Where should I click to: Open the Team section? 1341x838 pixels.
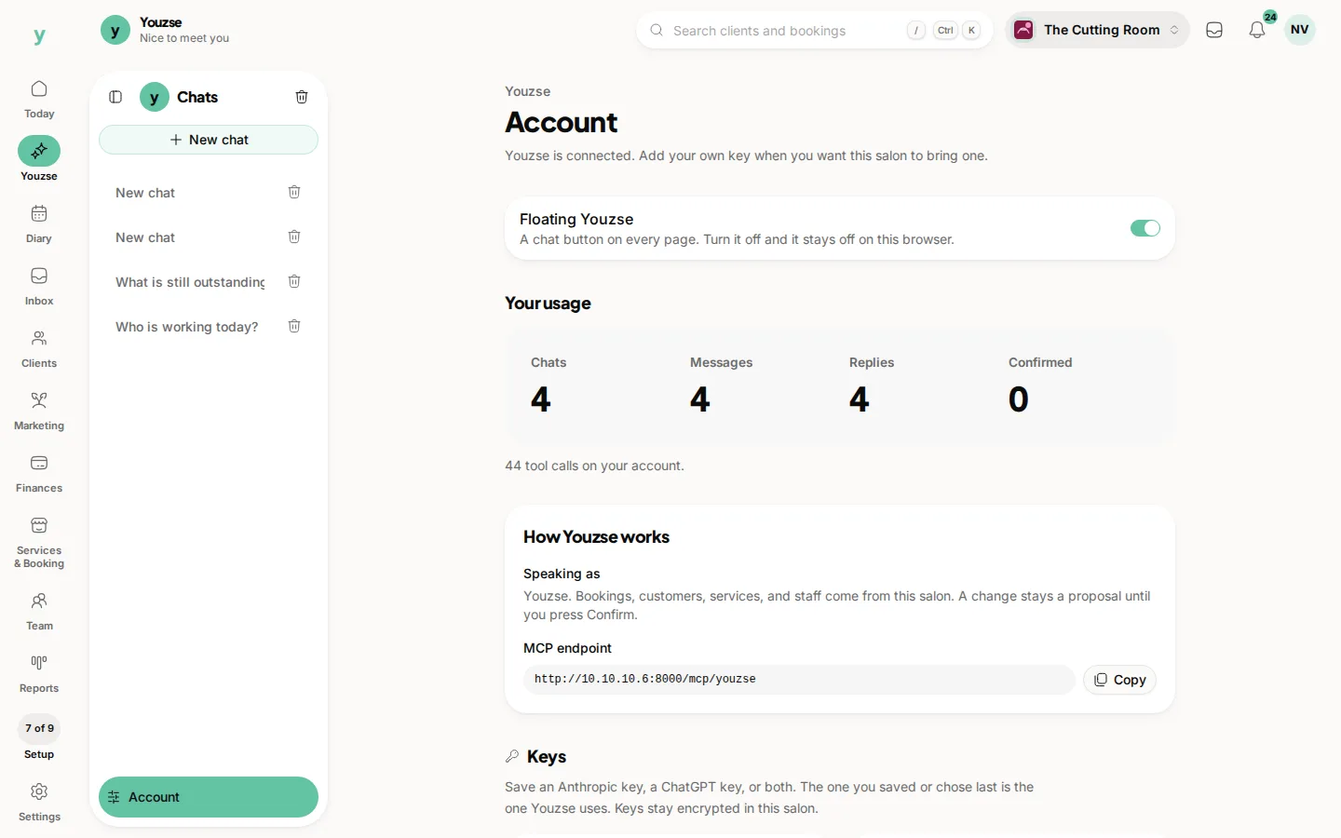tap(39, 612)
